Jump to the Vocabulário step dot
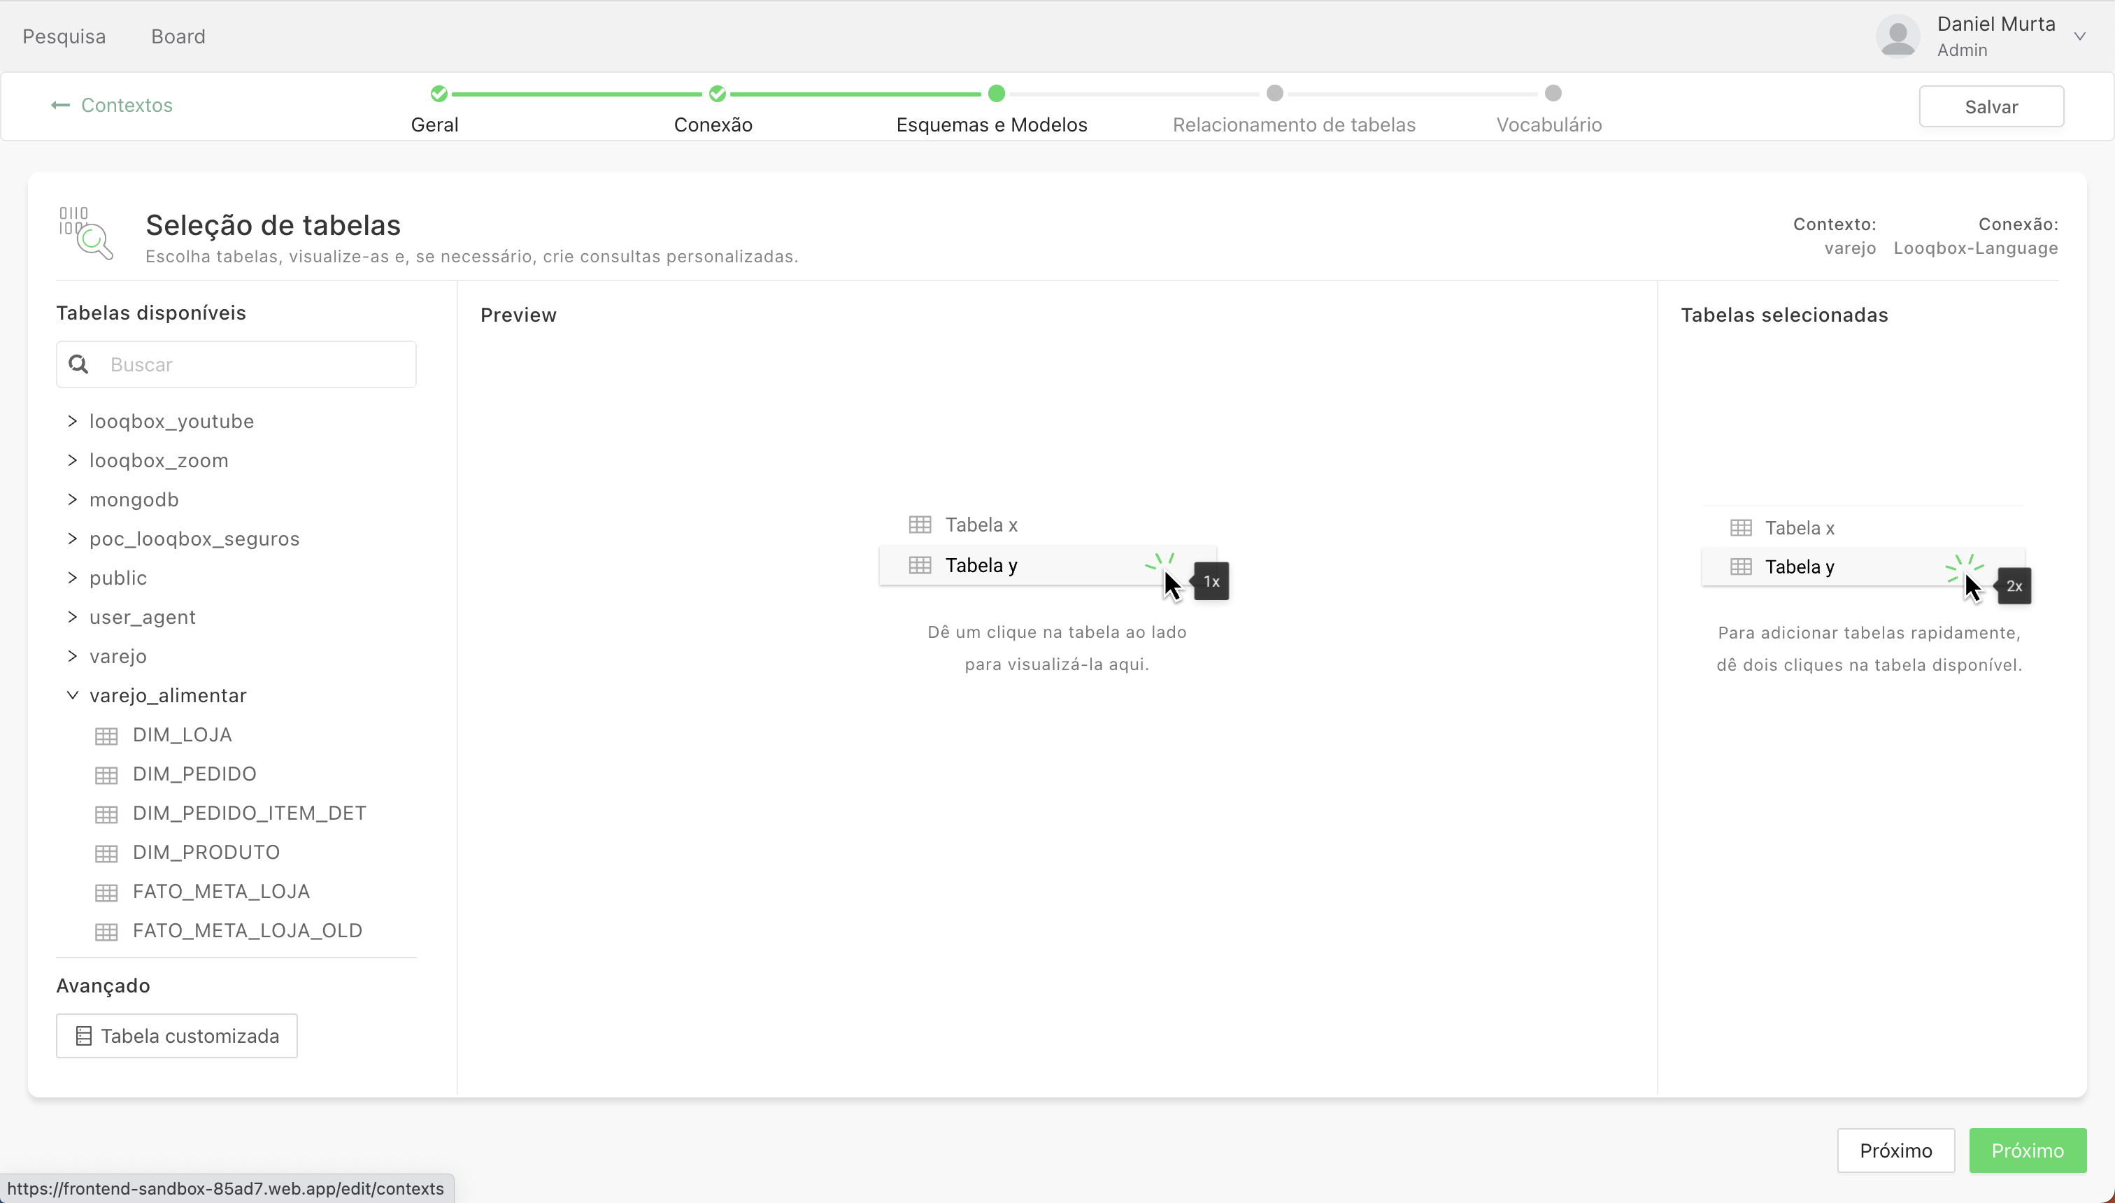The width and height of the screenshot is (2115, 1203). click(1553, 93)
